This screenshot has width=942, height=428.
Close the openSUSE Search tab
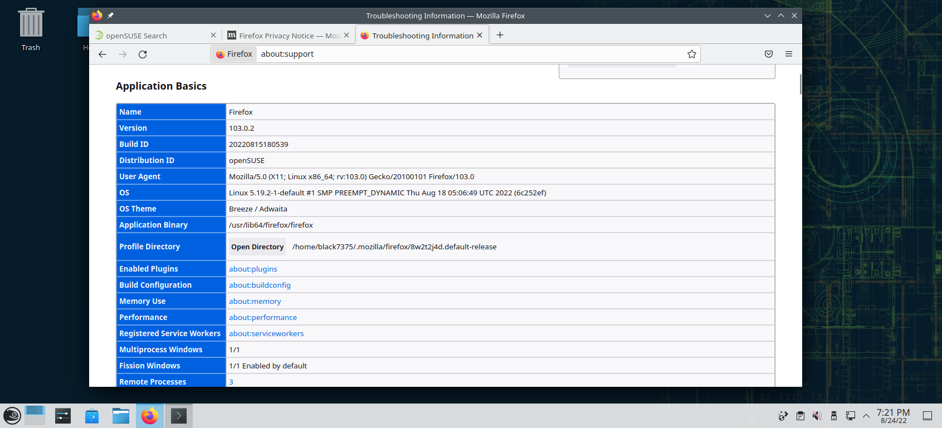click(x=213, y=35)
